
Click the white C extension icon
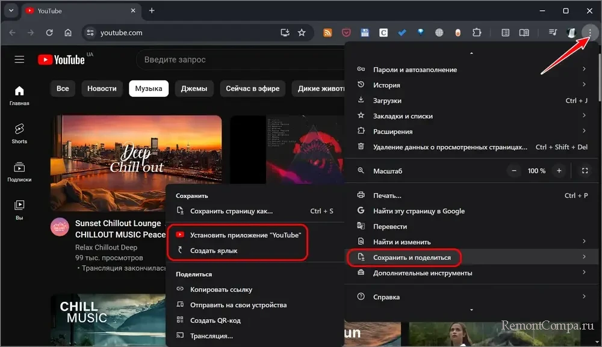383,33
